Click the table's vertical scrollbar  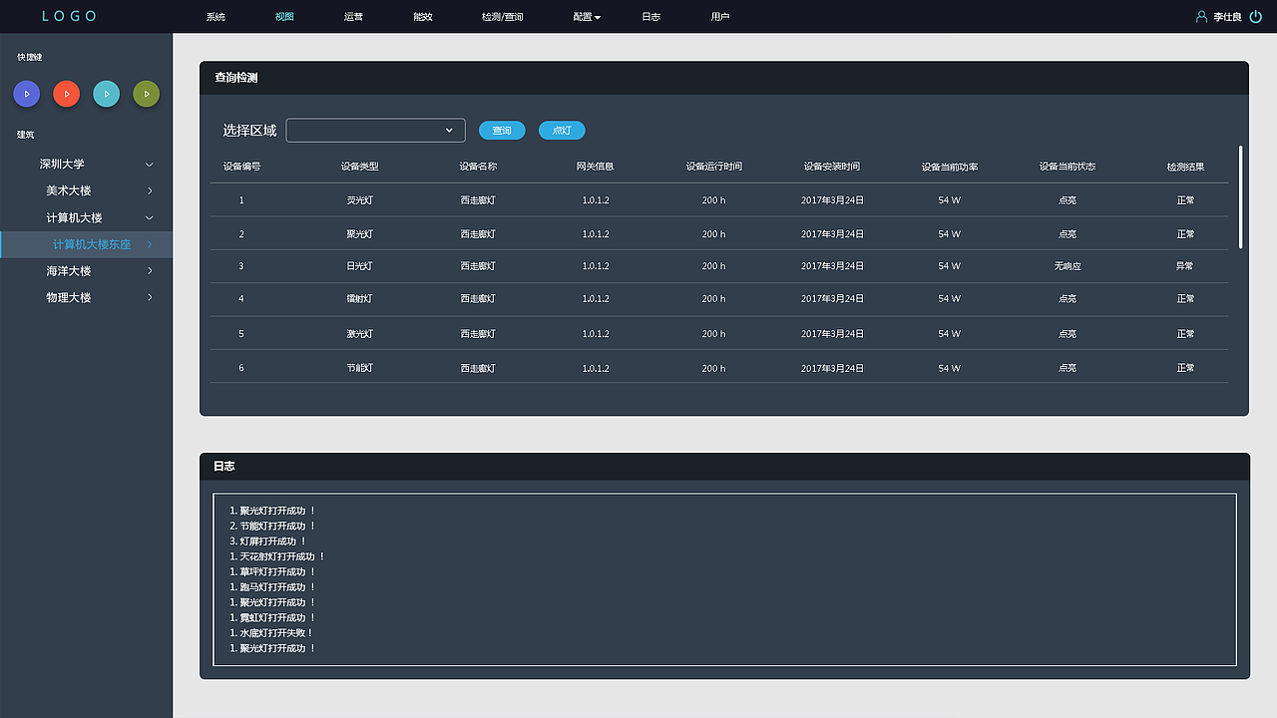[1240, 196]
